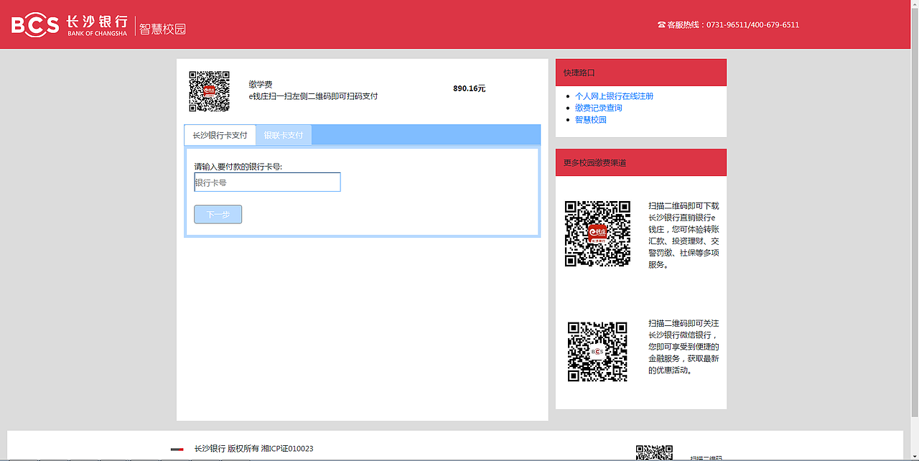This screenshot has width=919, height=461.
Task: Click the e钱庄 scan payment instruction text
Action: pyautogui.click(x=313, y=96)
